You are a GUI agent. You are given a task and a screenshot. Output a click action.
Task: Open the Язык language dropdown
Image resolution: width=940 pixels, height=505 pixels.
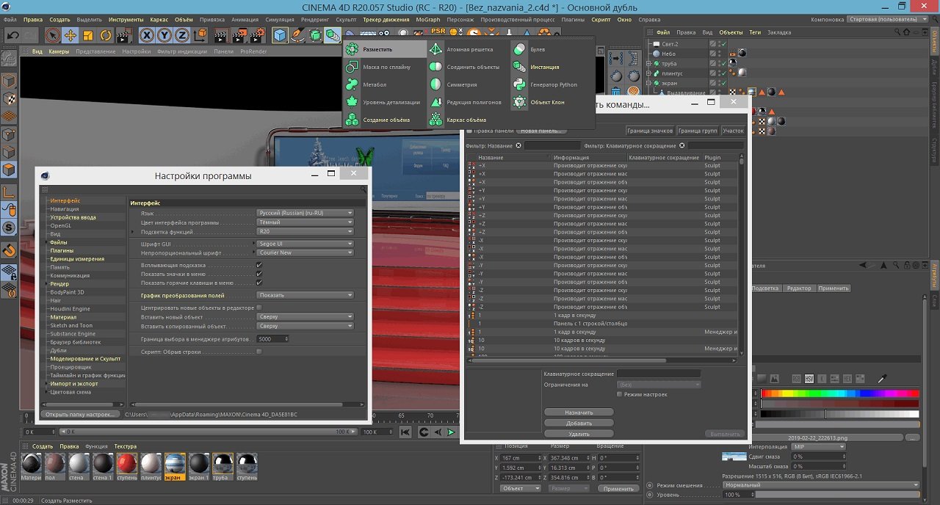click(305, 213)
